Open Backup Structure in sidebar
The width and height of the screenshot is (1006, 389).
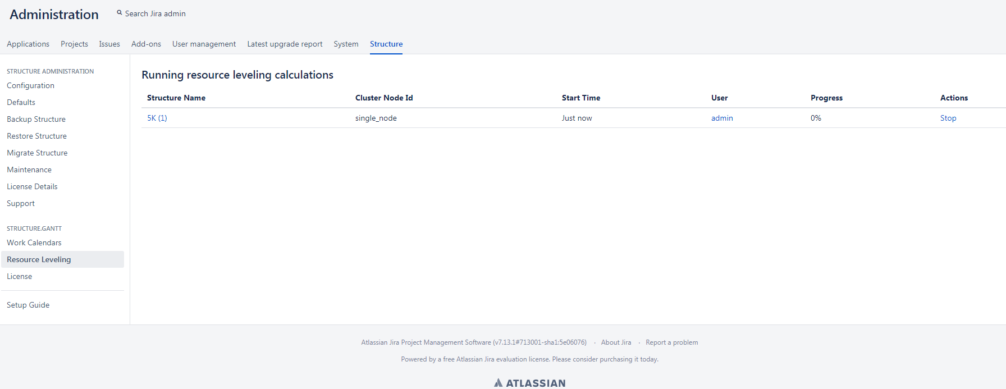pyautogui.click(x=36, y=119)
